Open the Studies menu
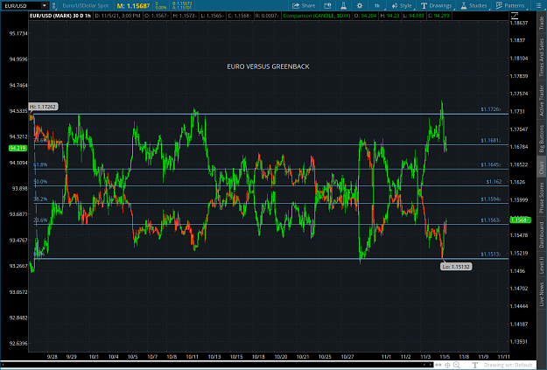This screenshot has width=547, height=370. 473,5
